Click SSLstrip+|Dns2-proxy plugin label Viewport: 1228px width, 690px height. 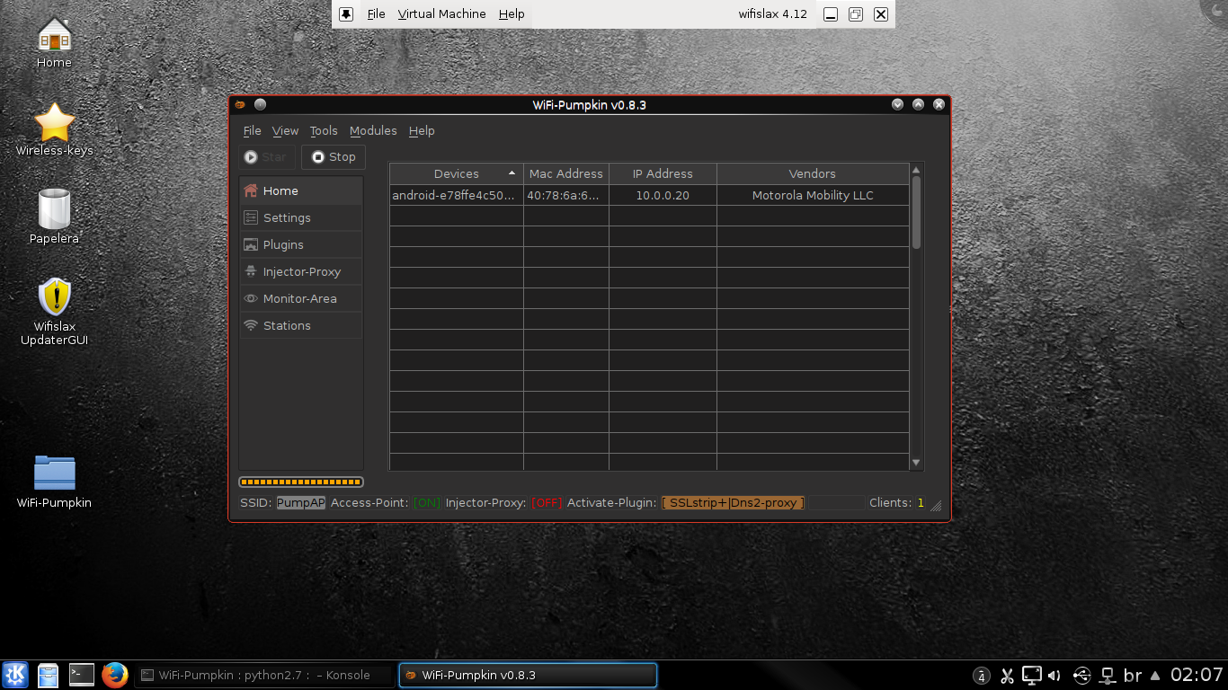[734, 503]
